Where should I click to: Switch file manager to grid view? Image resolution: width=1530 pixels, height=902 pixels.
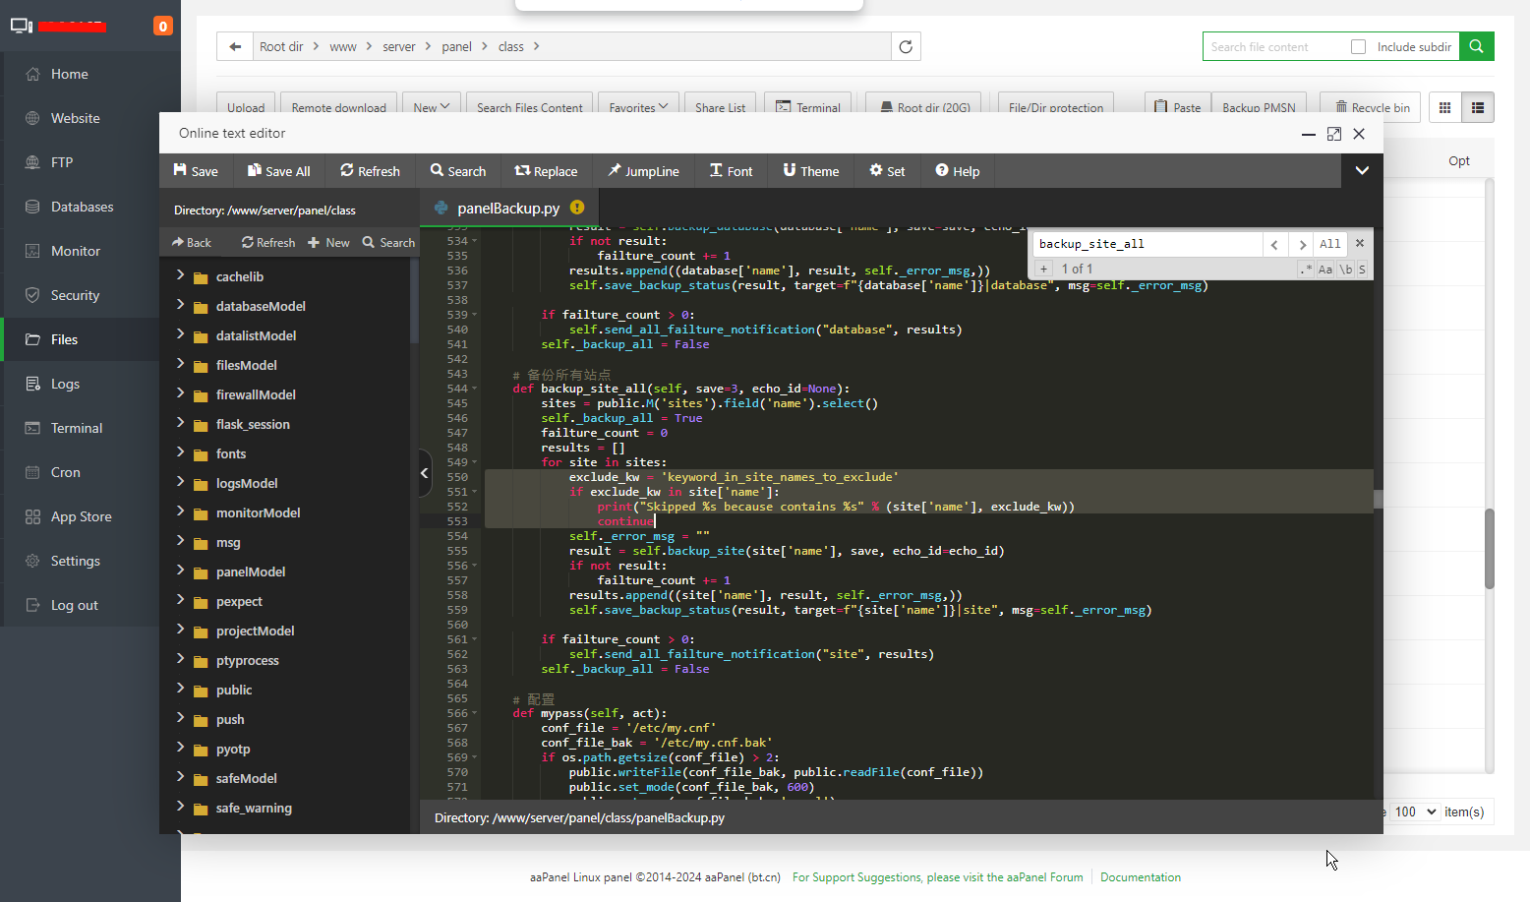pyautogui.click(x=1444, y=107)
